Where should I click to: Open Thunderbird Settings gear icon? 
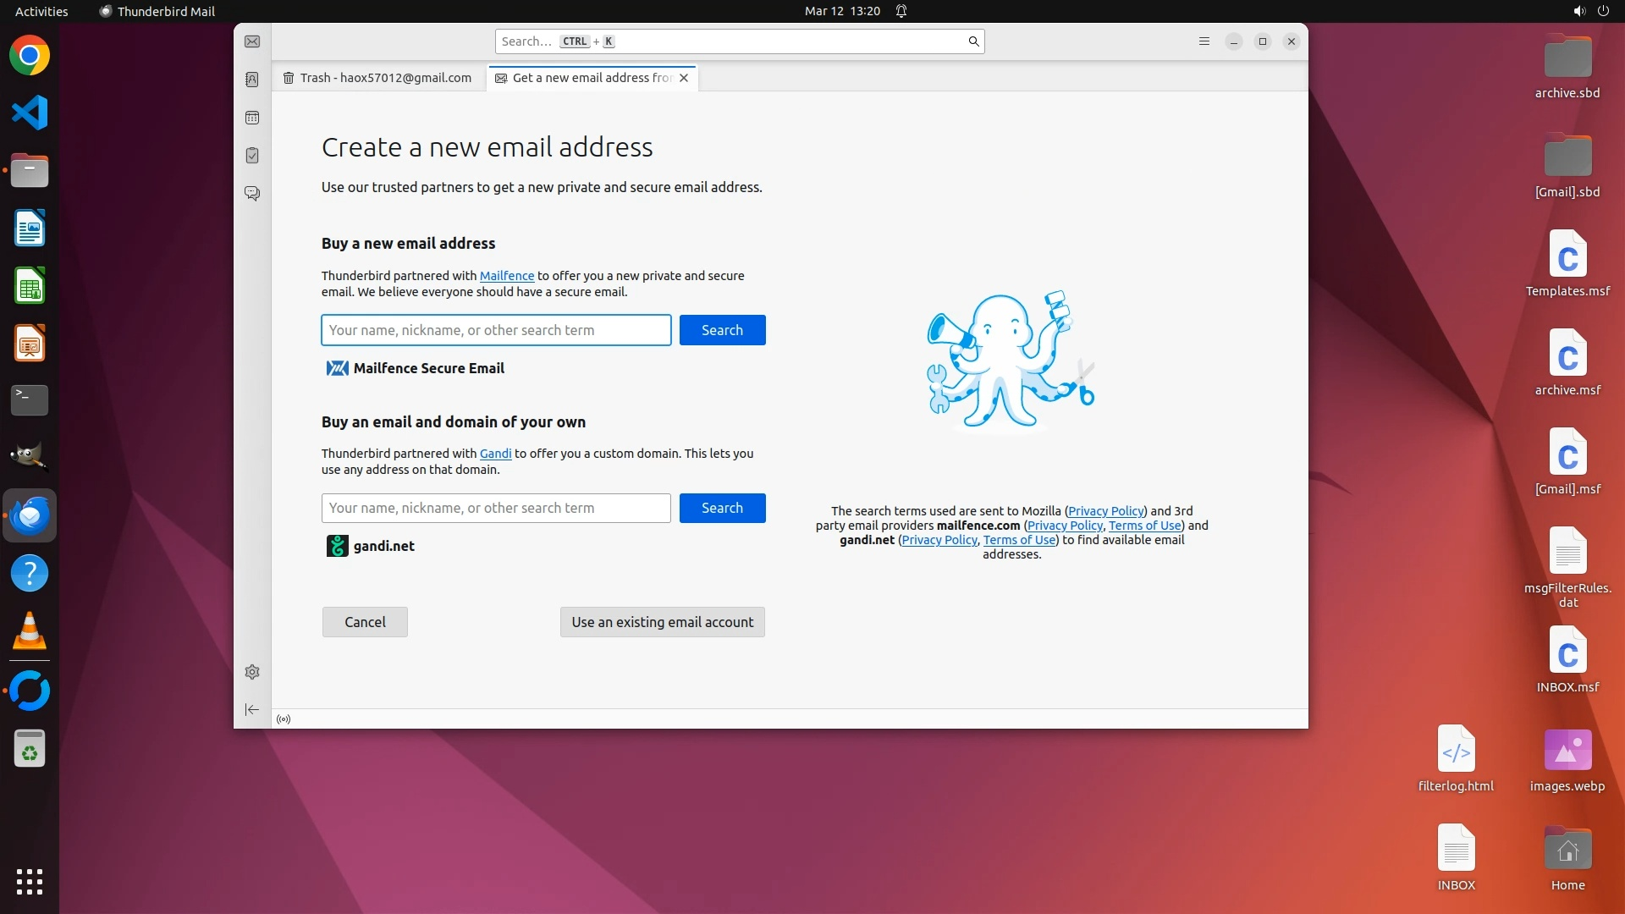[252, 672]
